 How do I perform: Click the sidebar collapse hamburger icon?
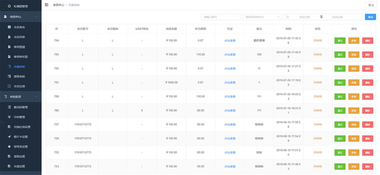click(46, 5)
